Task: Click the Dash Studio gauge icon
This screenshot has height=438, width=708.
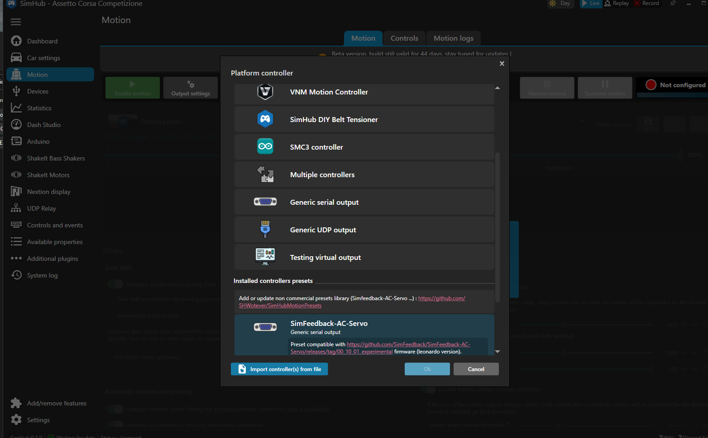Action: coord(16,125)
